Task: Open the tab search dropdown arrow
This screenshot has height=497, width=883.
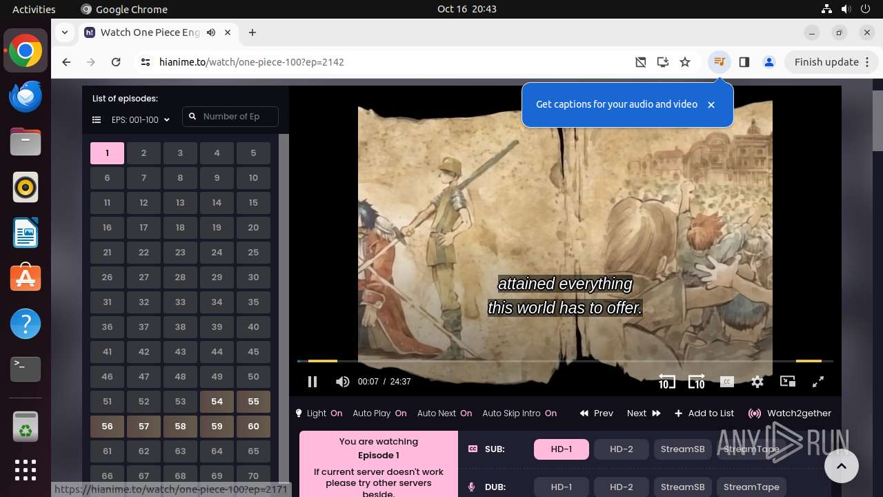Action: coord(64,32)
